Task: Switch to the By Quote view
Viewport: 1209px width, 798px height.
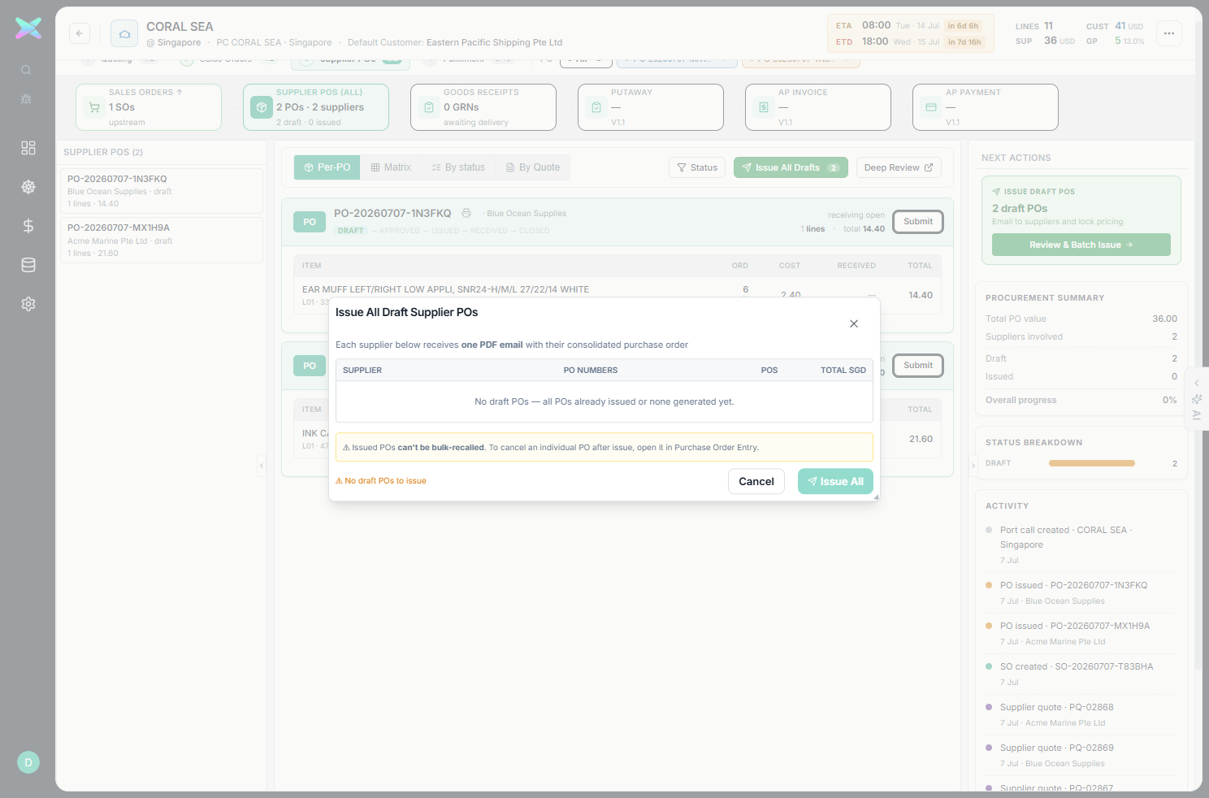Action: click(533, 167)
